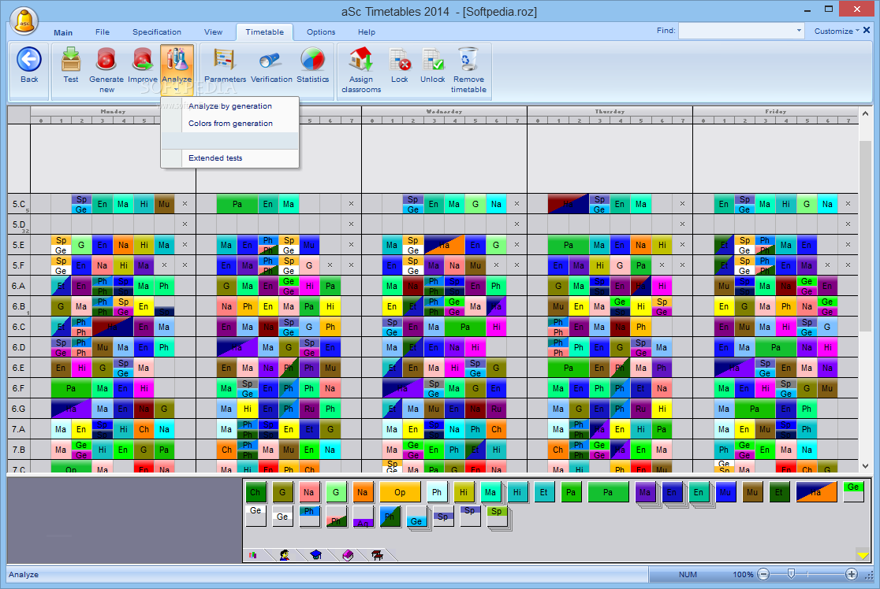The width and height of the screenshot is (880, 589).
Task: Click in the Find input field
Action: pos(736,31)
